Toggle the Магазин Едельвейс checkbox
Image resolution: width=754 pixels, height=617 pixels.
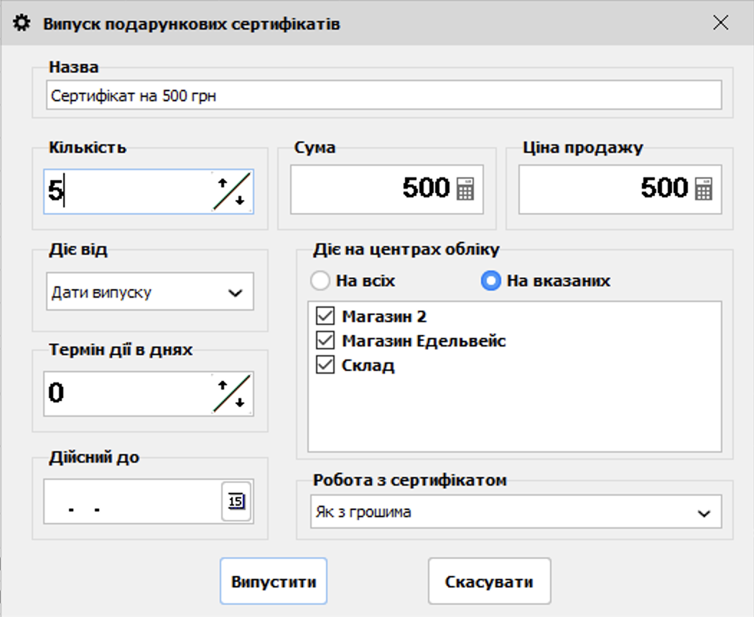(325, 340)
